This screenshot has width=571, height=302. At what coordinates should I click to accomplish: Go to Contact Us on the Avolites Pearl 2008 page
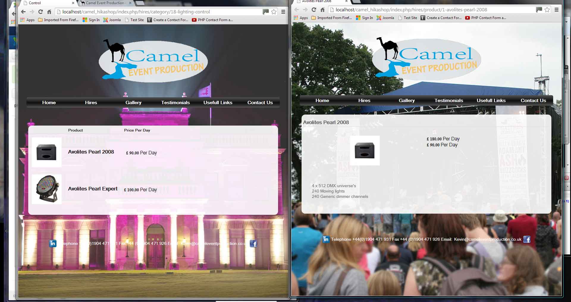[x=533, y=101]
